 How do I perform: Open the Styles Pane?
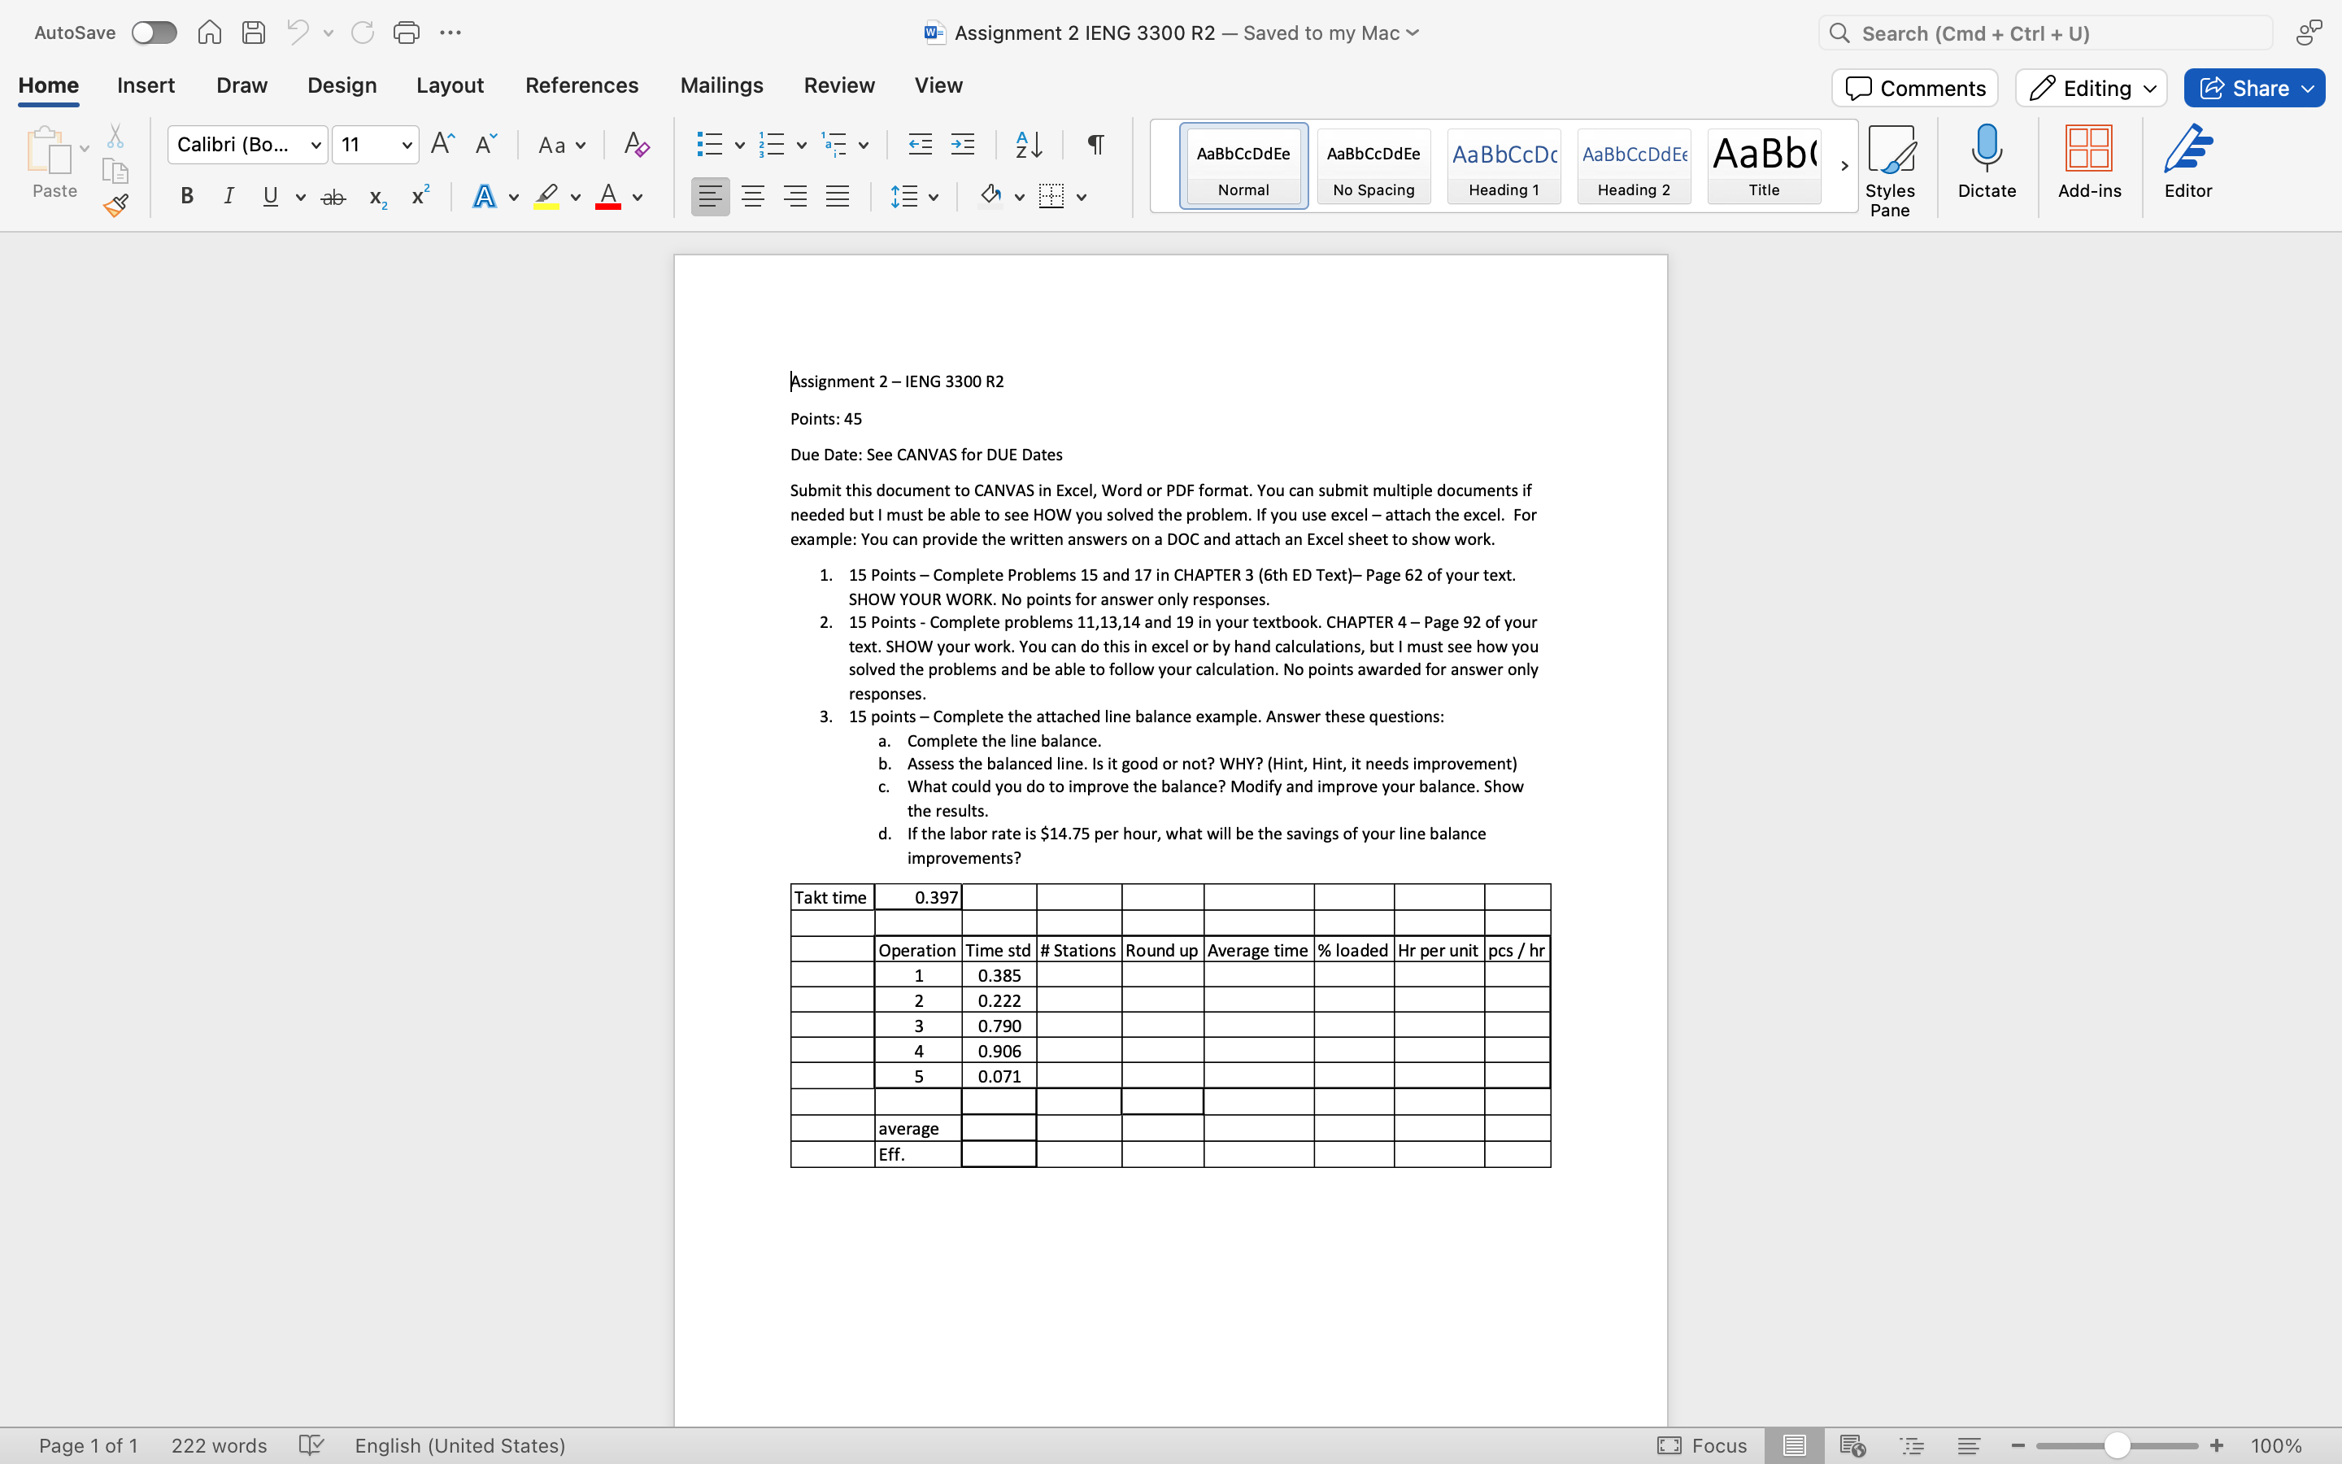(x=1890, y=164)
